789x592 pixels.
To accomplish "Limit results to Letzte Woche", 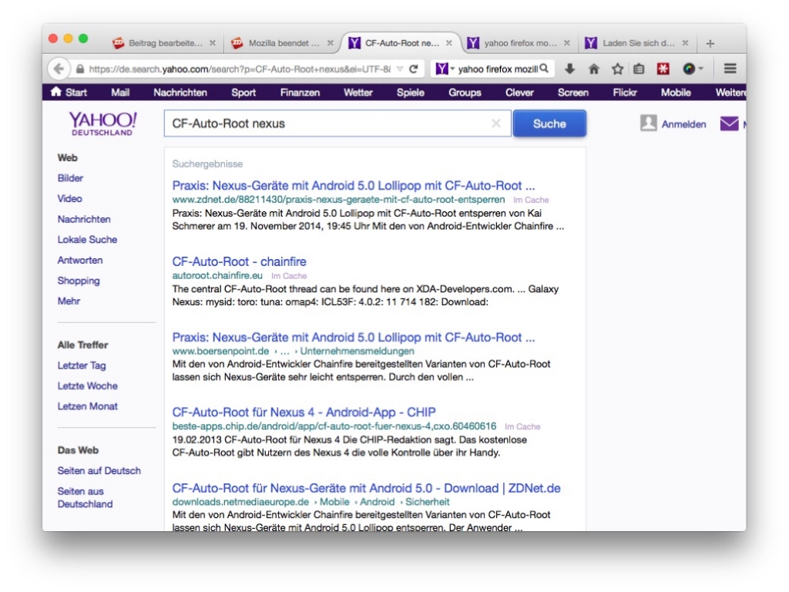I will coord(88,386).
